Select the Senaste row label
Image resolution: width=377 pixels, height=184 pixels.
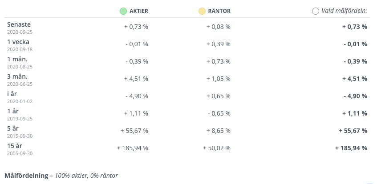pos(19,24)
